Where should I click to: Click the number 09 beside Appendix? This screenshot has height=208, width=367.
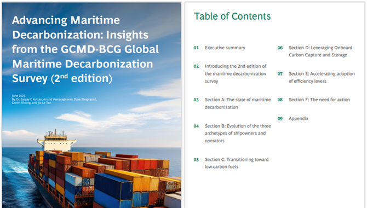pos(280,118)
